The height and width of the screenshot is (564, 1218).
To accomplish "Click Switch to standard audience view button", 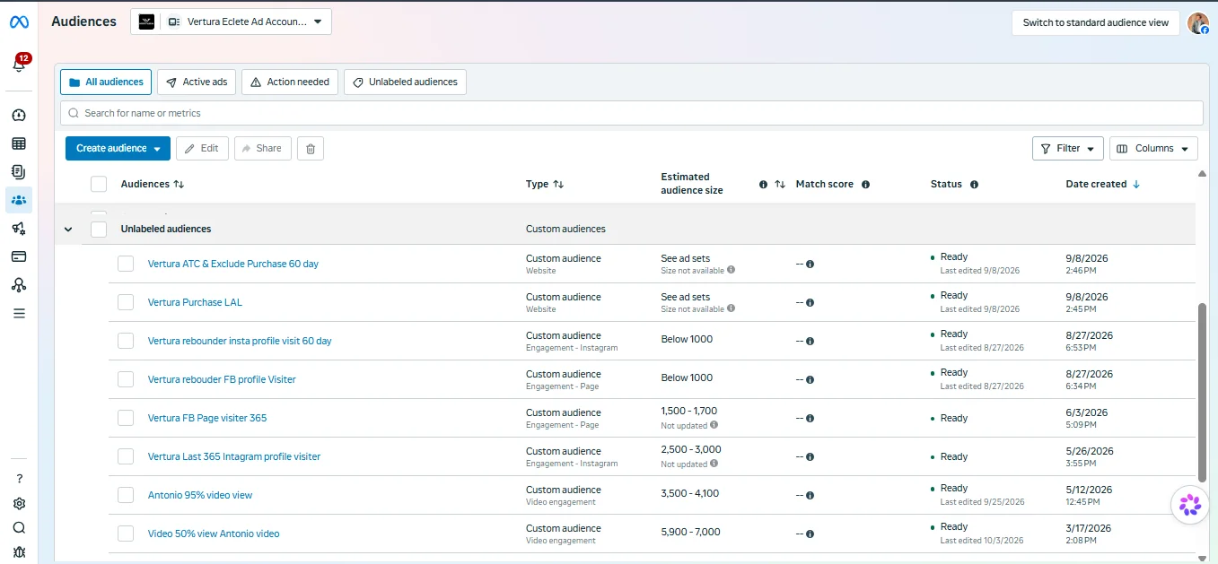I will coord(1096,23).
